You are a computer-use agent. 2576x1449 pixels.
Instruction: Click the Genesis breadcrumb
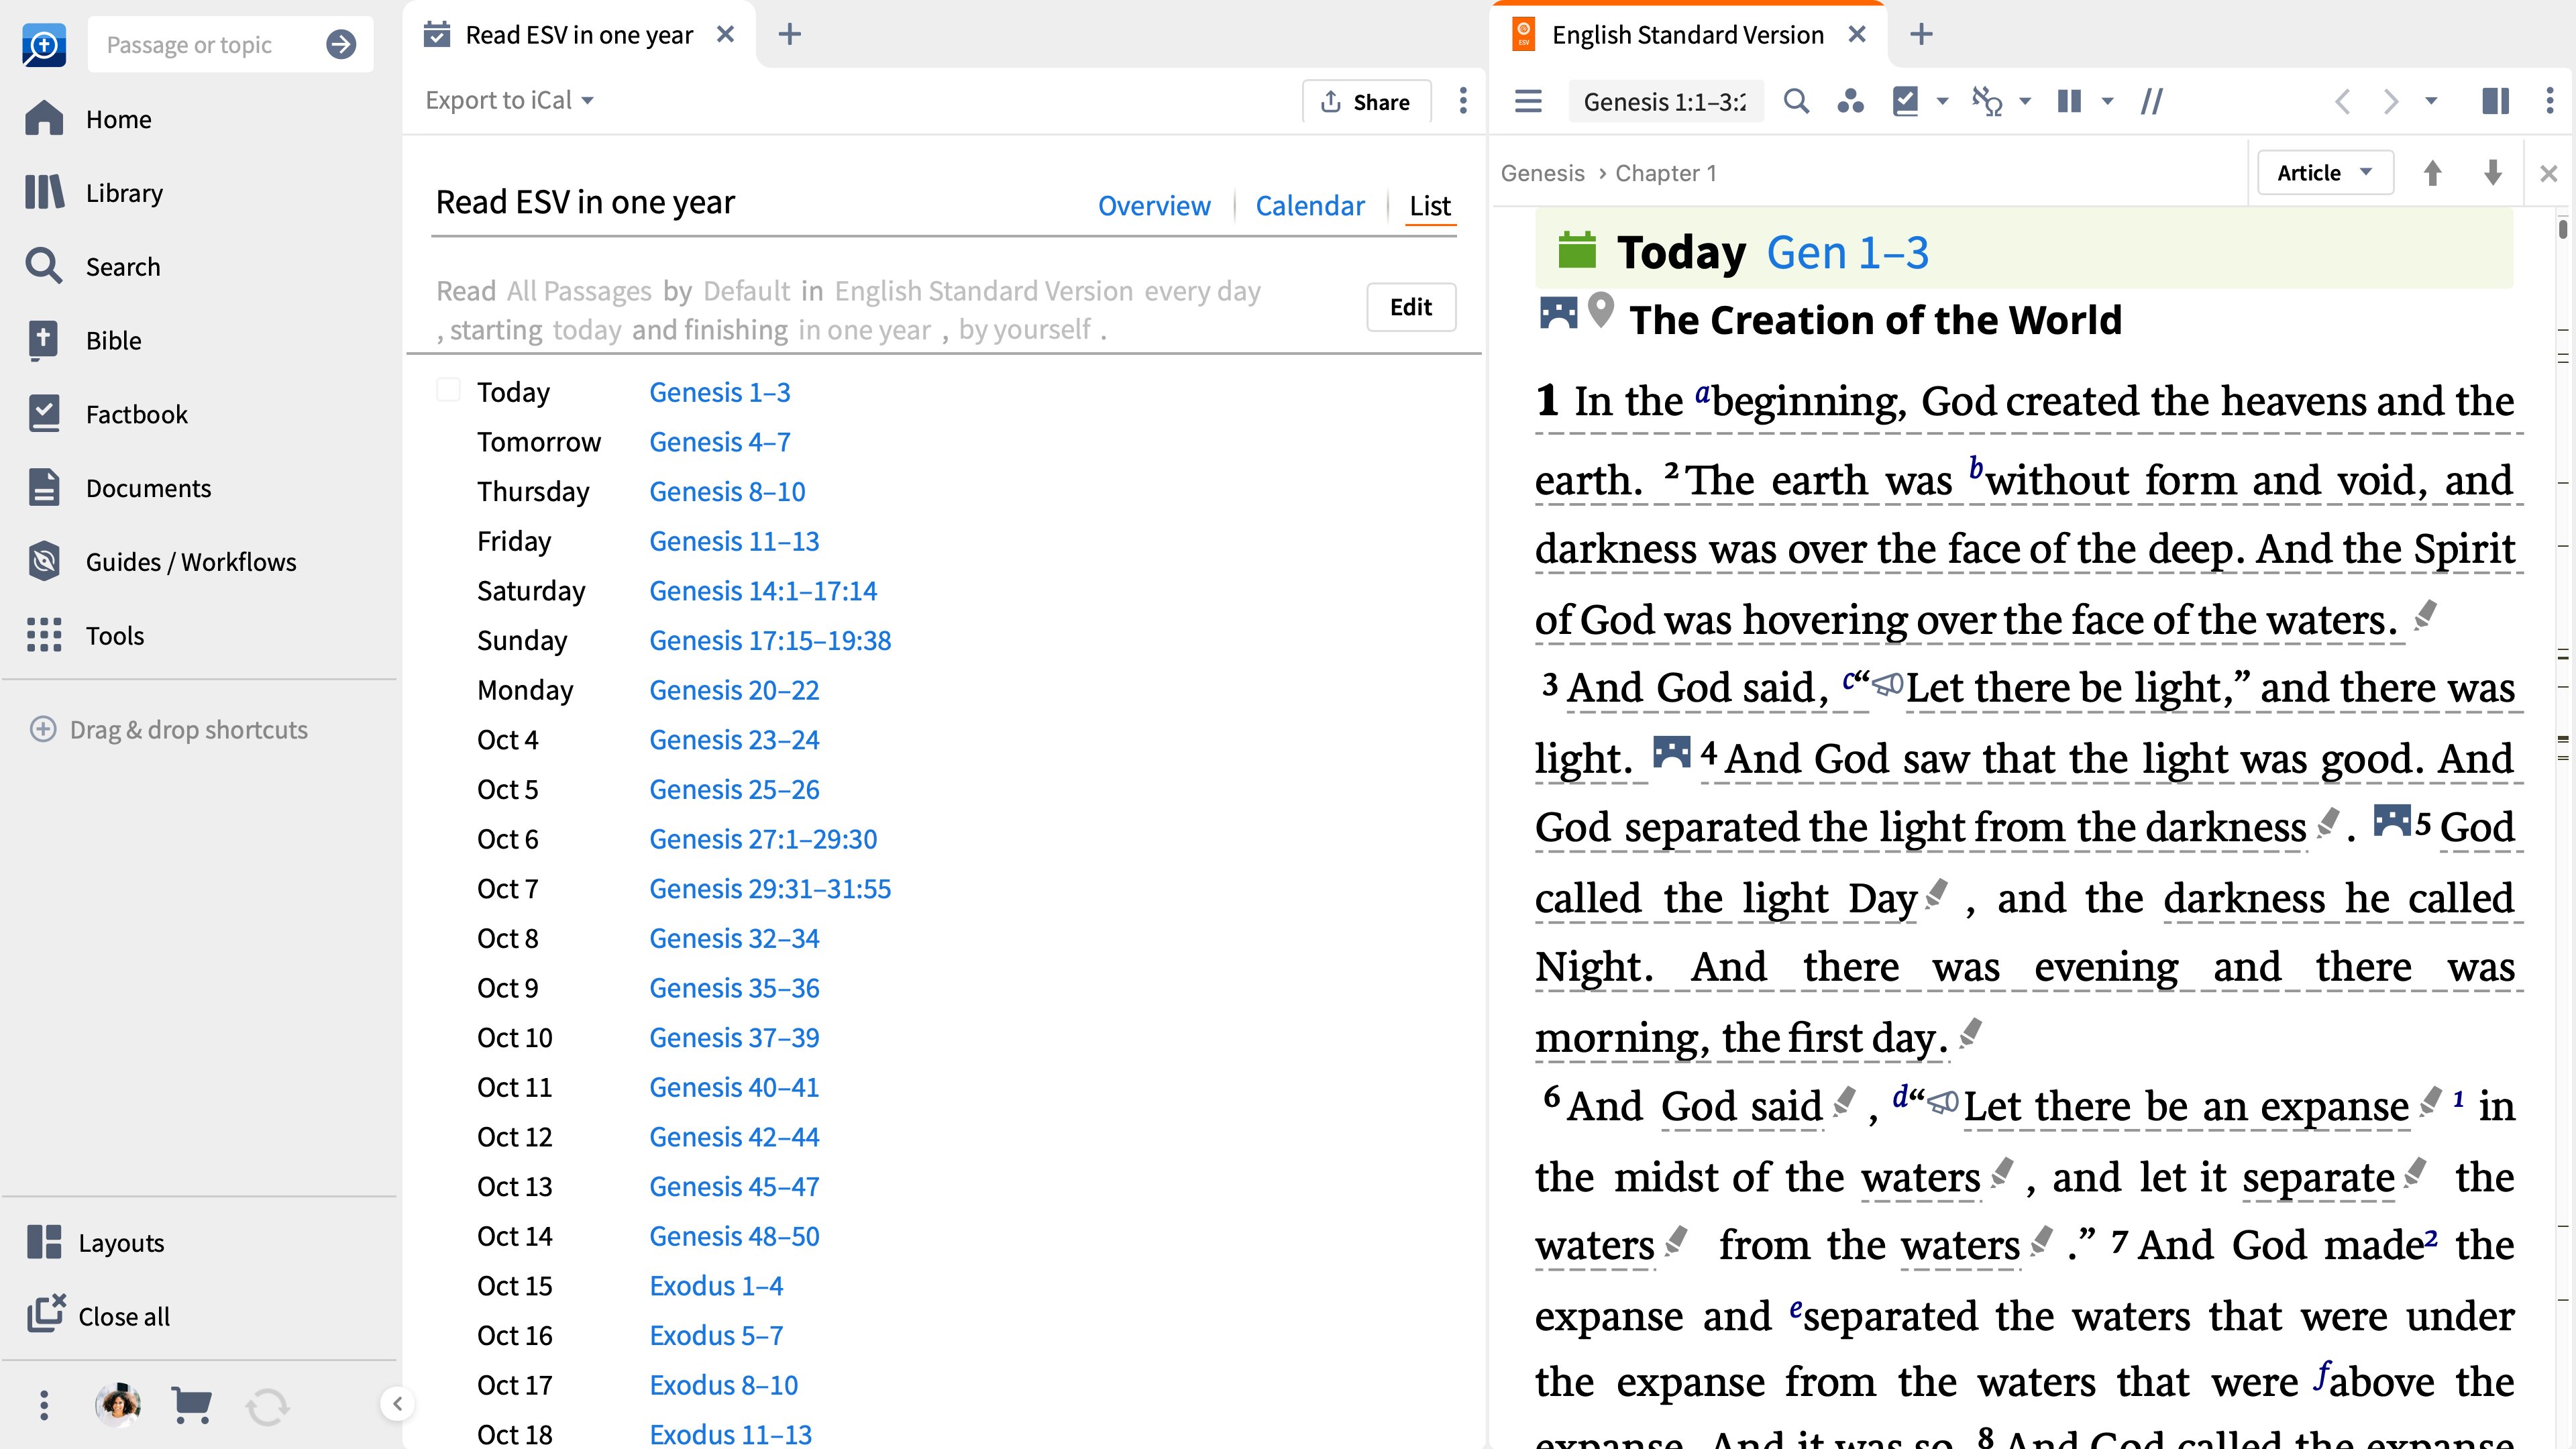pyautogui.click(x=1542, y=173)
